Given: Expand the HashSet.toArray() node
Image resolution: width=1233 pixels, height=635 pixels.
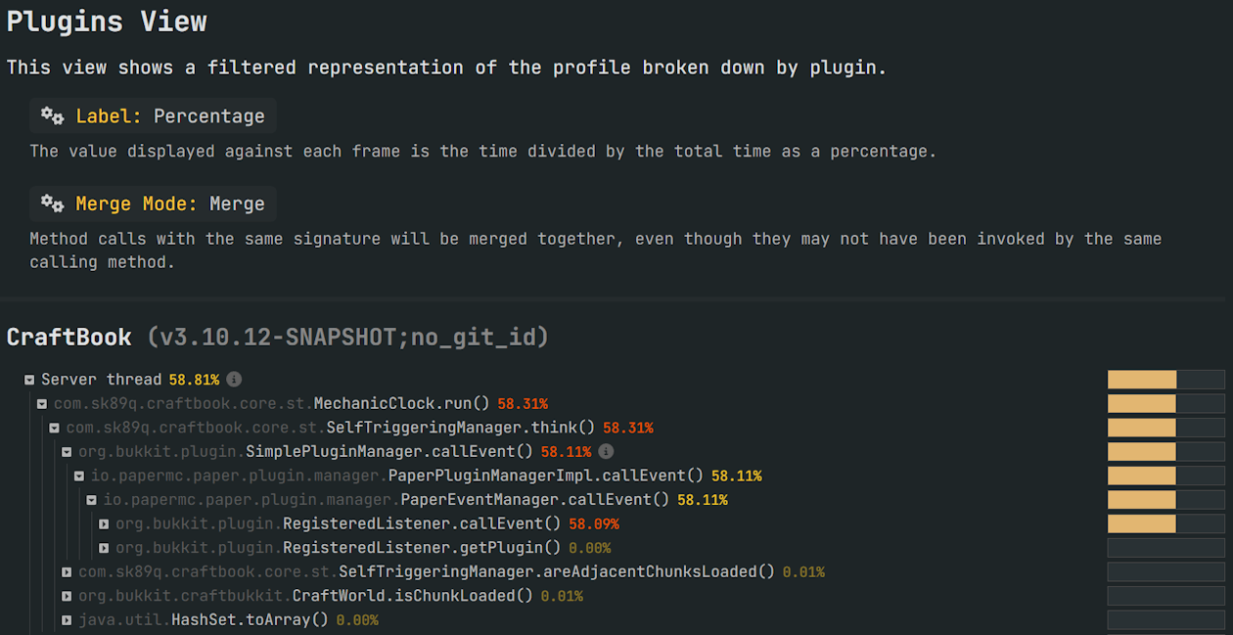Looking at the screenshot, I should coord(67,619).
